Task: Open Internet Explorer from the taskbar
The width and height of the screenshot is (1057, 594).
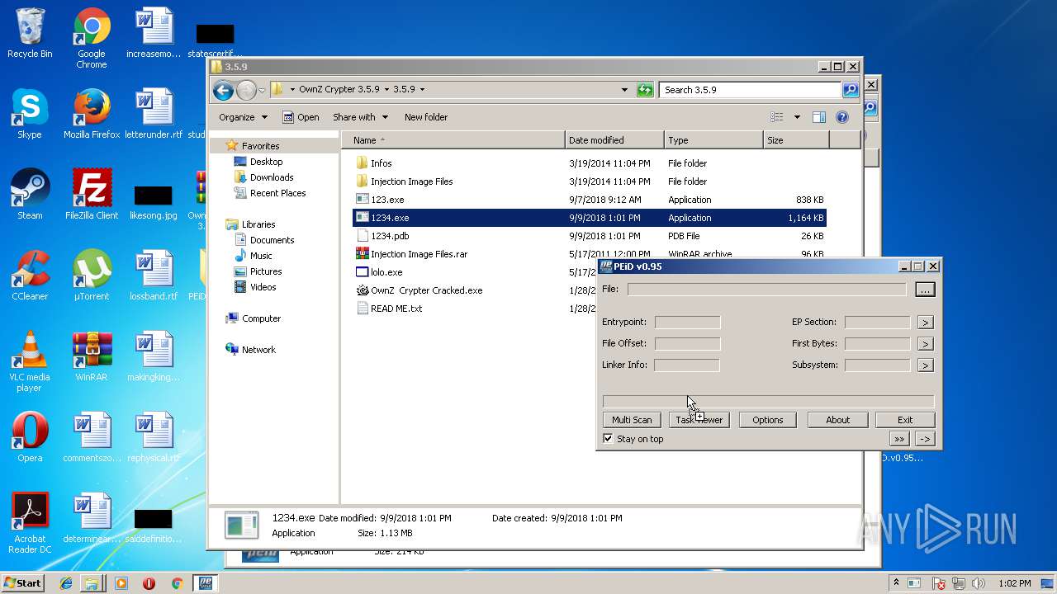Action: pos(66,583)
